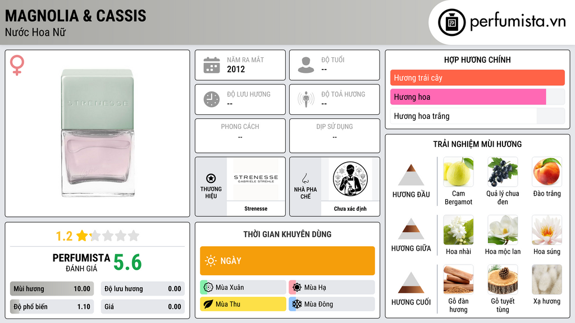The height and width of the screenshot is (323, 575).
Task: Click the sun icon in the Ngày bar
Action: pos(211,261)
